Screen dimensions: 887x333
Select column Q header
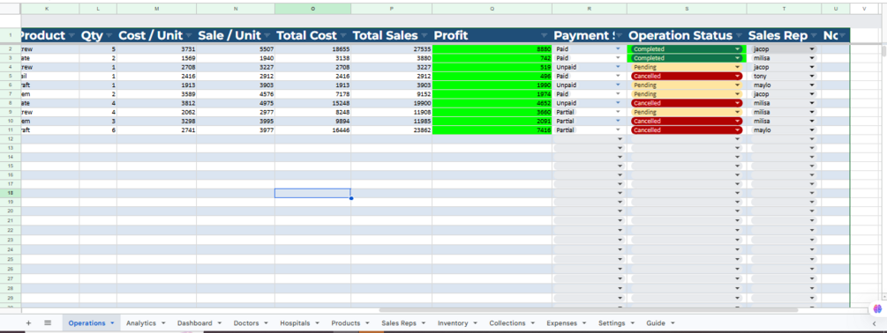(492, 9)
